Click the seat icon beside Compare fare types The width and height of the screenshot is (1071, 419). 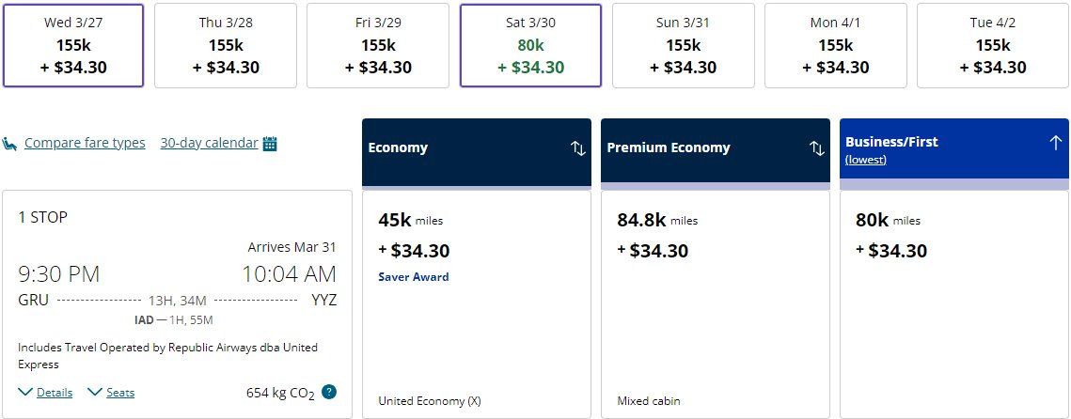[9, 144]
